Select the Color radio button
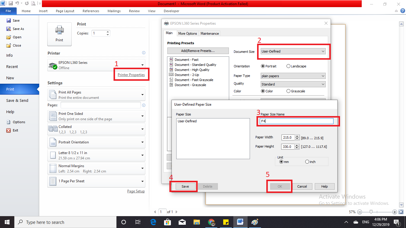 pos(263,91)
